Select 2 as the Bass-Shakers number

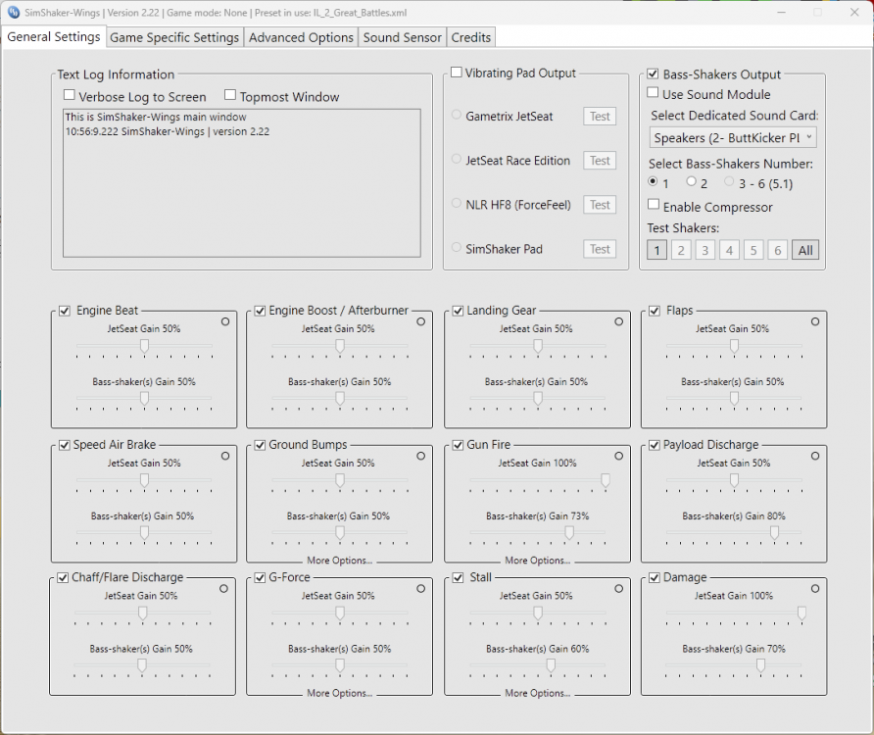click(x=692, y=182)
